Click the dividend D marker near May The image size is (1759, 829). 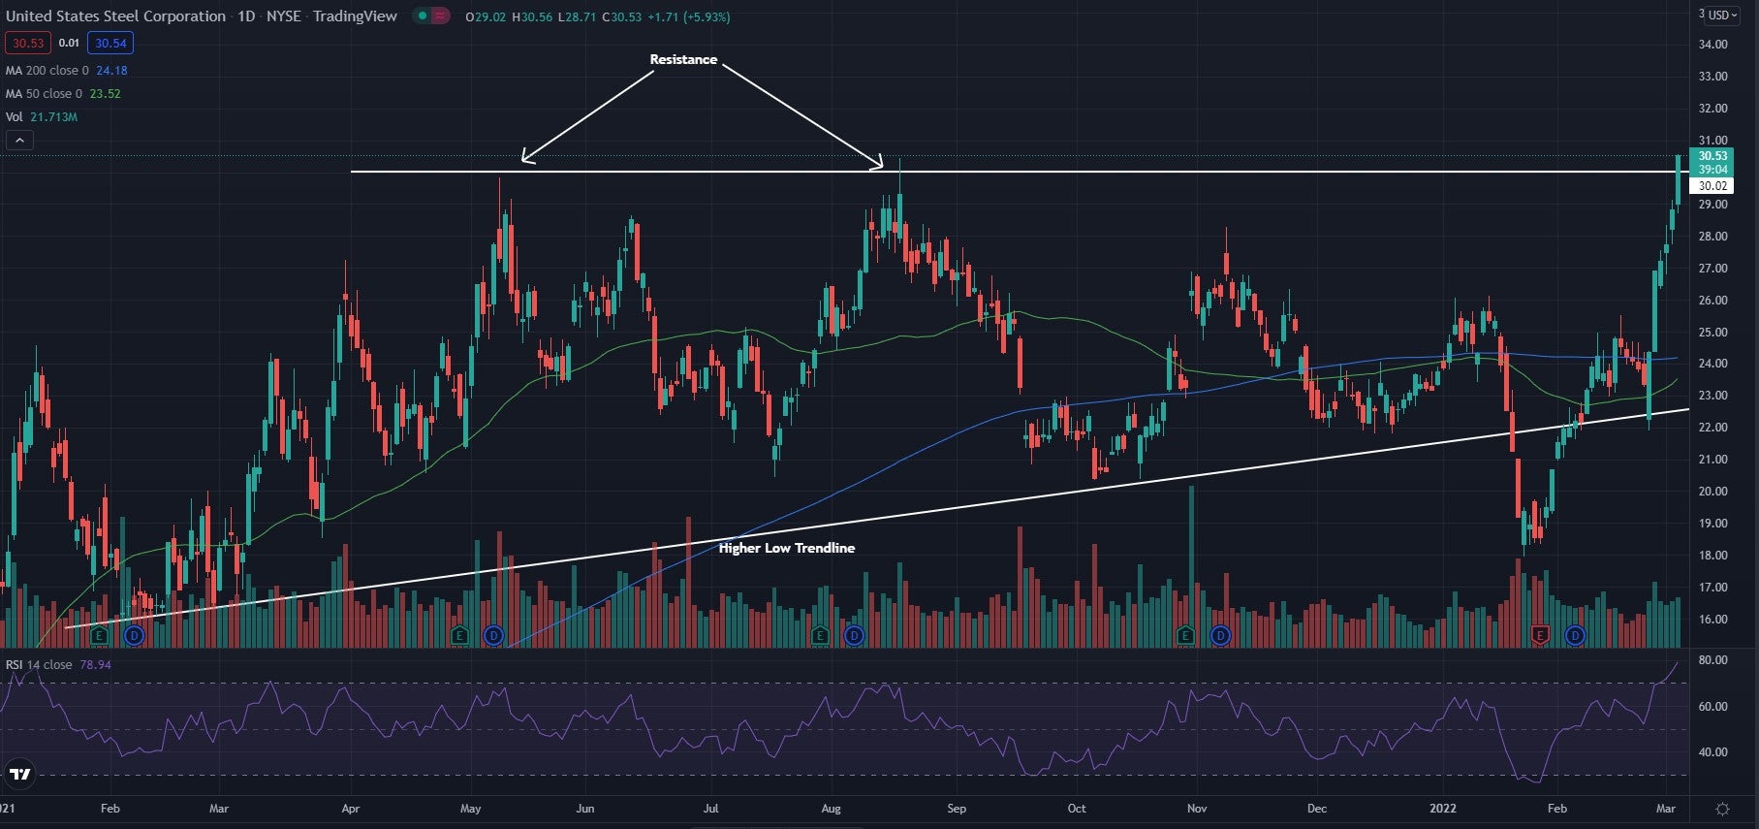(x=494, y=636)
